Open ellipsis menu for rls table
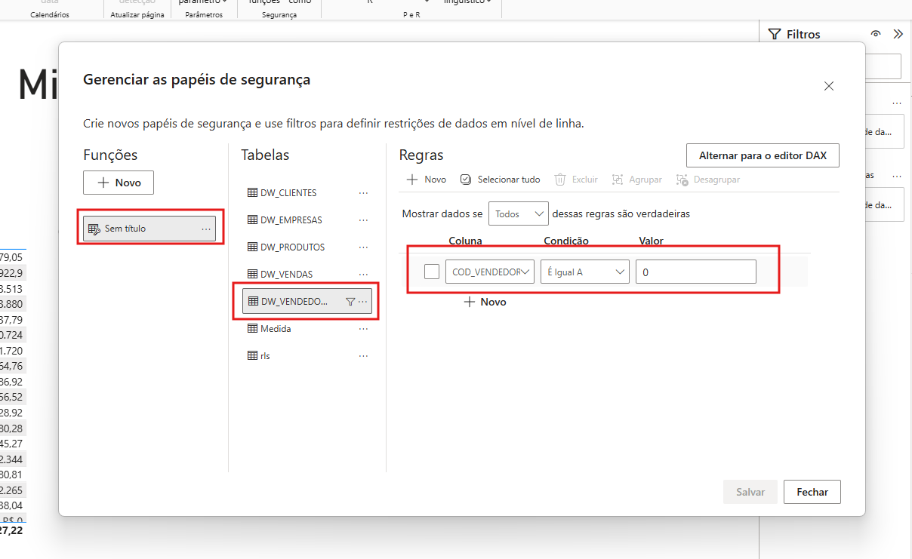The height and width of the screenshot is (559, 912). click(x=363, y=356)
